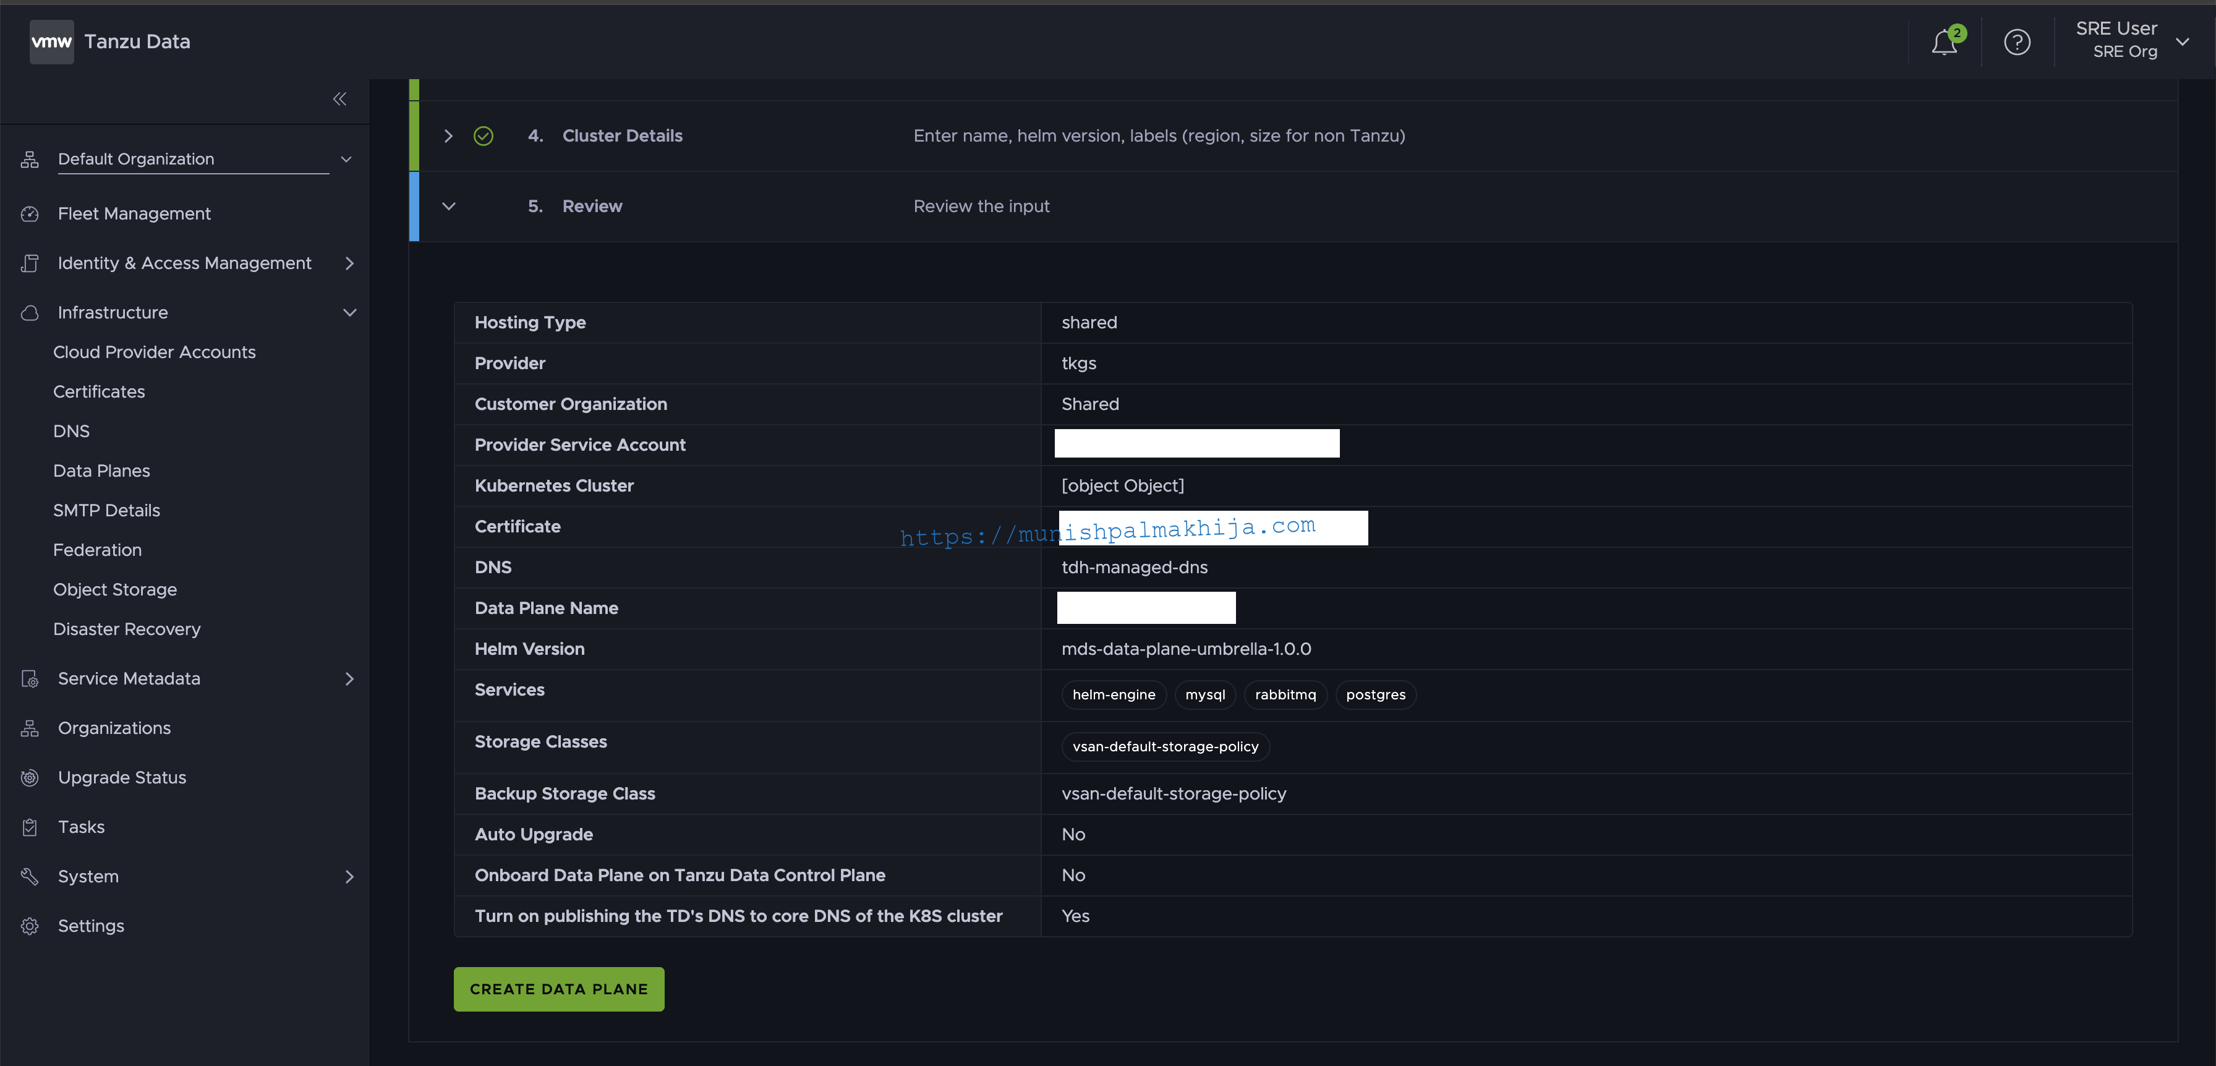Click the Provider Service Account label
Screen dimensions: 2216x1066
point(580,445)
